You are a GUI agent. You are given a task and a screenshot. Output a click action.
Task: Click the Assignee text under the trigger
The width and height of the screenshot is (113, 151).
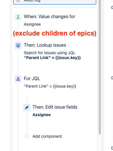pyautogui.click(x=32, y=24)
